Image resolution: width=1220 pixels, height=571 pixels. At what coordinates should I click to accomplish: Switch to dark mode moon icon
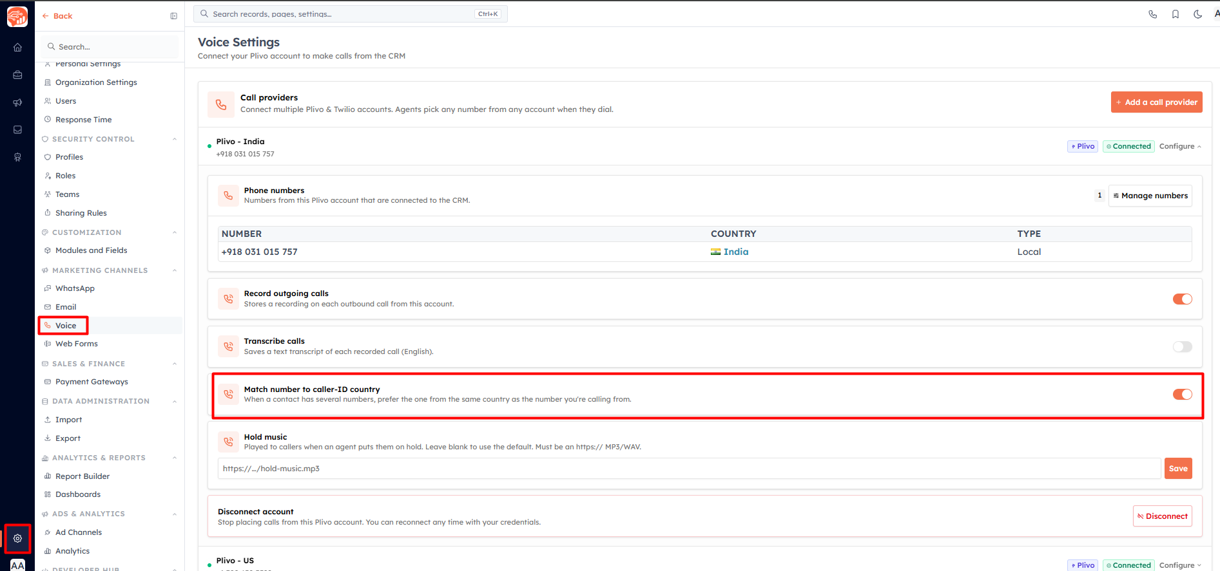[1197, 14]
